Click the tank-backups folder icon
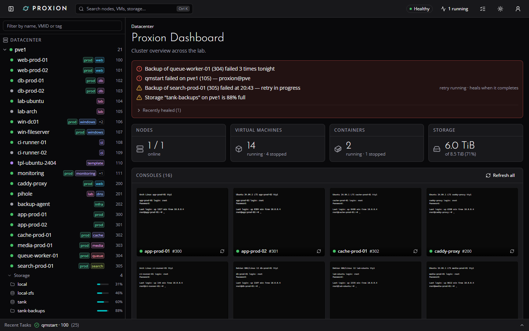This screenshot has width=529, height=331. click(x=12, y=311)
